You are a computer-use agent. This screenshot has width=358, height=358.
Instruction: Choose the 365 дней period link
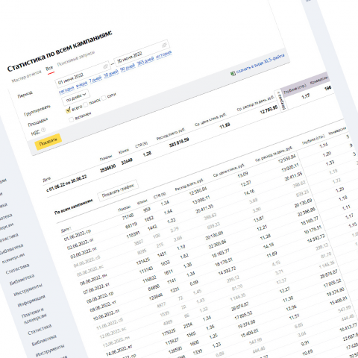[145, 61]
